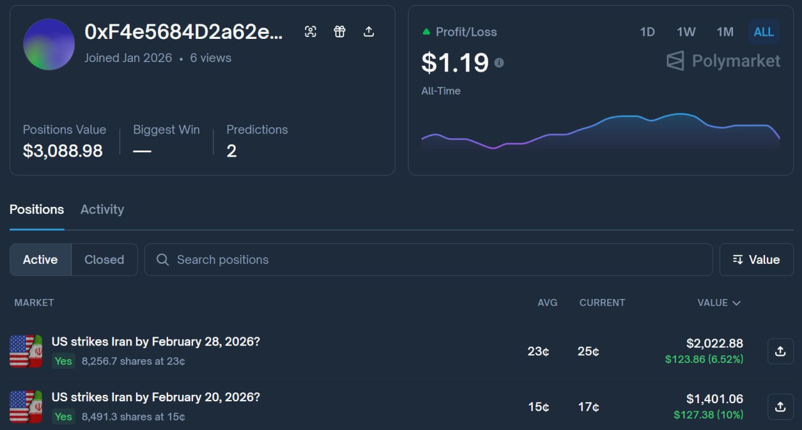
Task: Open the Value sort dropdown
Action: click(756, 260)
